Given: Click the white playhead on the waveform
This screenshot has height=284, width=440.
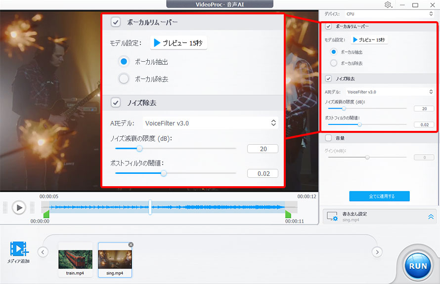Looking at the screenshot, I should click(150, 207).
